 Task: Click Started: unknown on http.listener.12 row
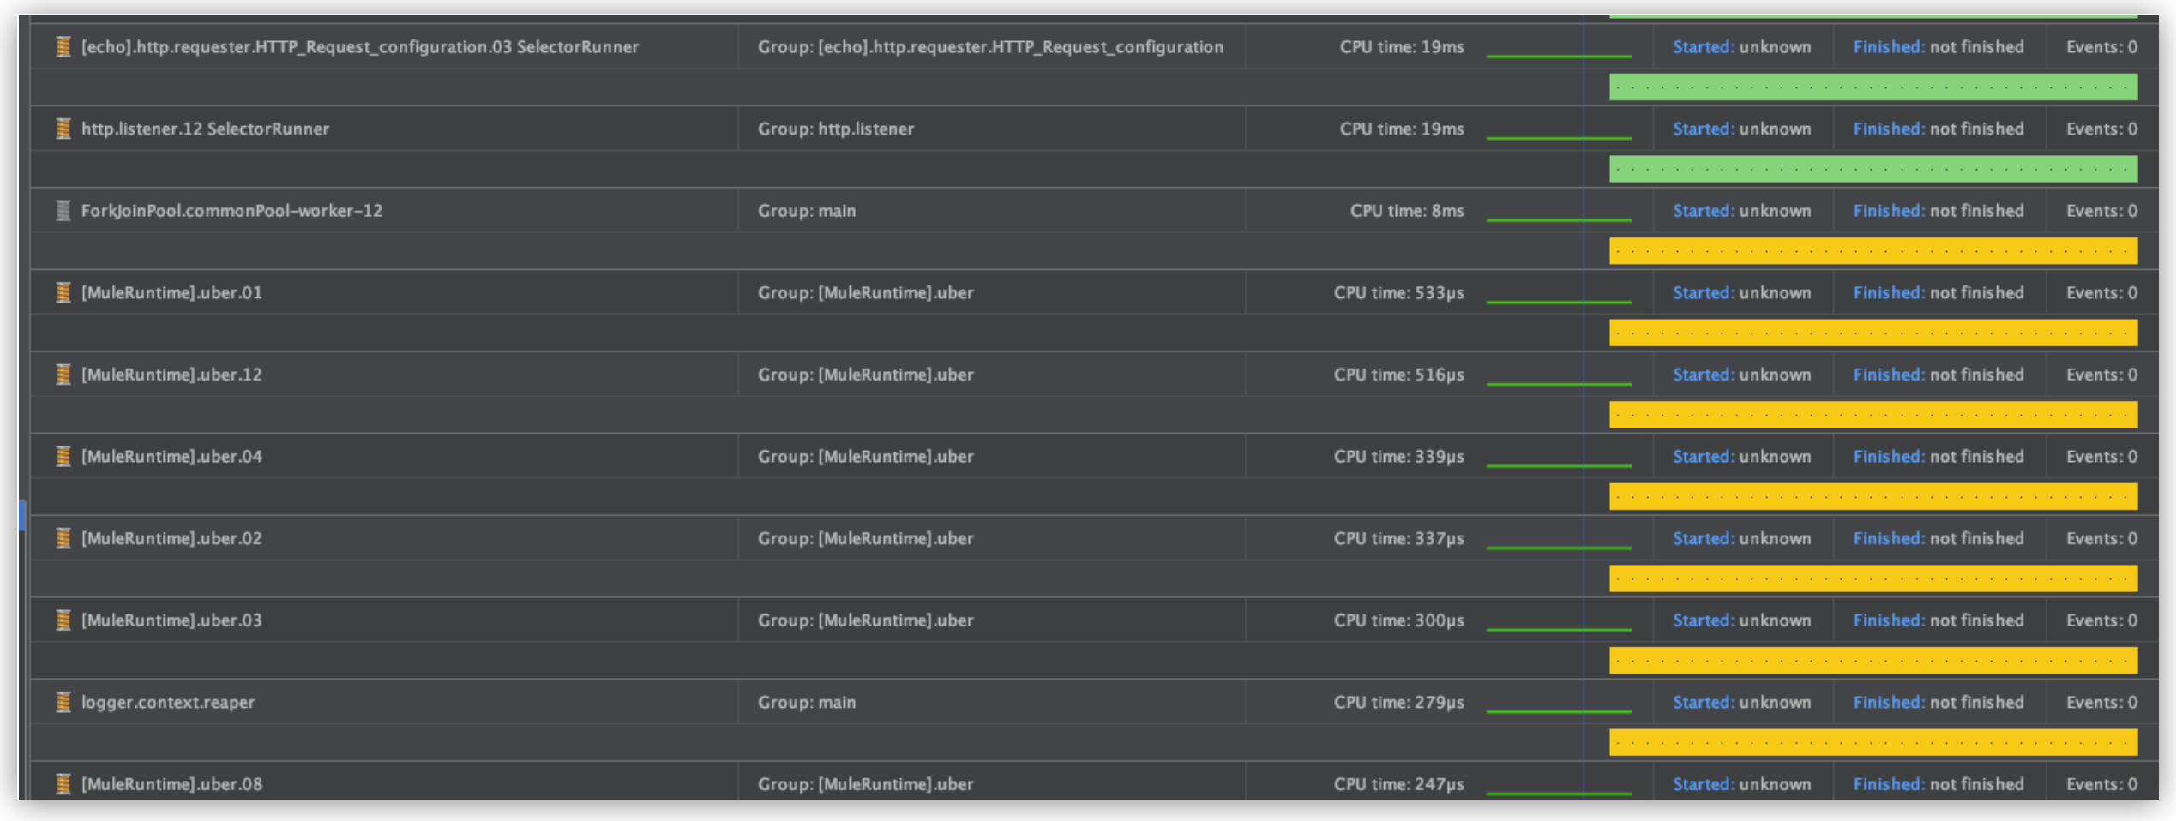pyautogui.click(x=1741, y=129)
